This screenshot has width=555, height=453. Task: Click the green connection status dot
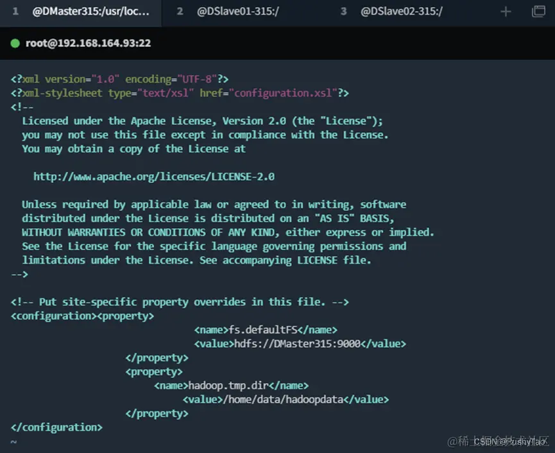[15, 43]
